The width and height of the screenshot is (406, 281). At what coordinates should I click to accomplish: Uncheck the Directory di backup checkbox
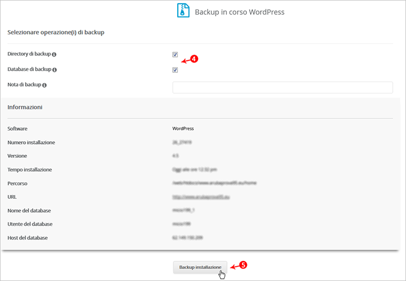175,55
